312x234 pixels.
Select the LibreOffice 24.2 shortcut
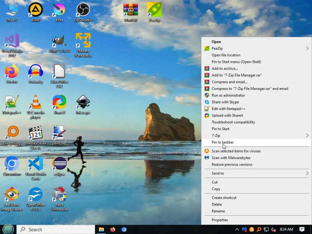59,76
